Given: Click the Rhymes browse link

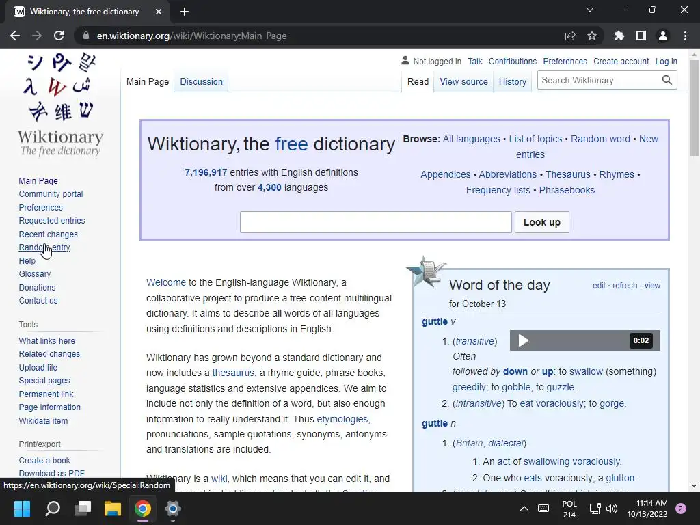Looking at the screenshot, I should pyautogui.click(x=617, y=174).
